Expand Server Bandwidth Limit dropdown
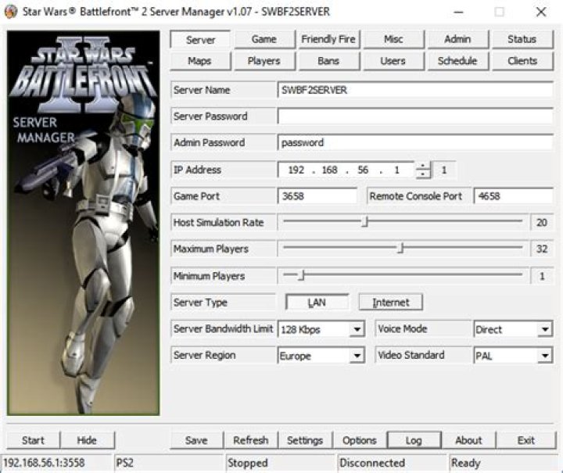Viewport: 563px width, 473px height. click(357, 330)
